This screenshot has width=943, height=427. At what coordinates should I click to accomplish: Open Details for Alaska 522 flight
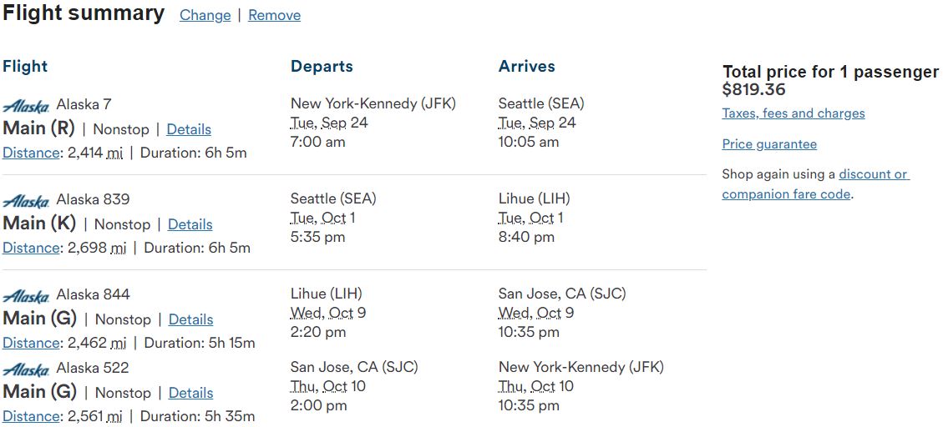tap(190, 393)
